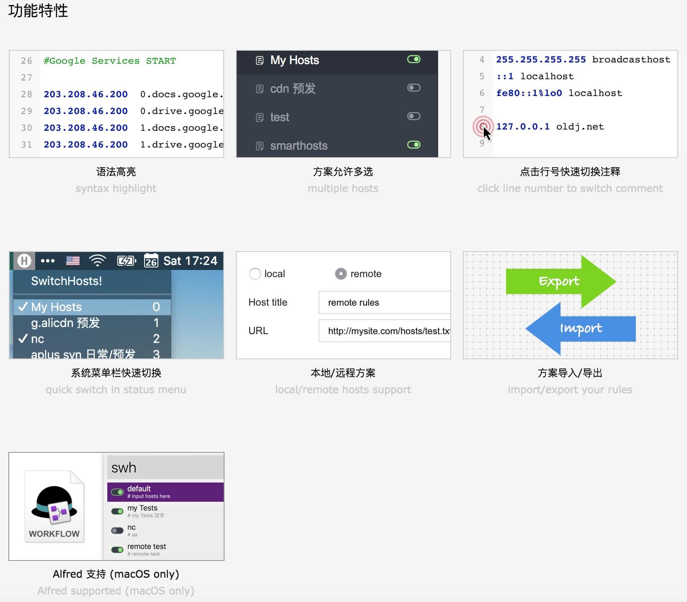687x602 pixels.
Task: Click the 127.0.0.1 oldj.net line
Action: [x=550, y=127]
